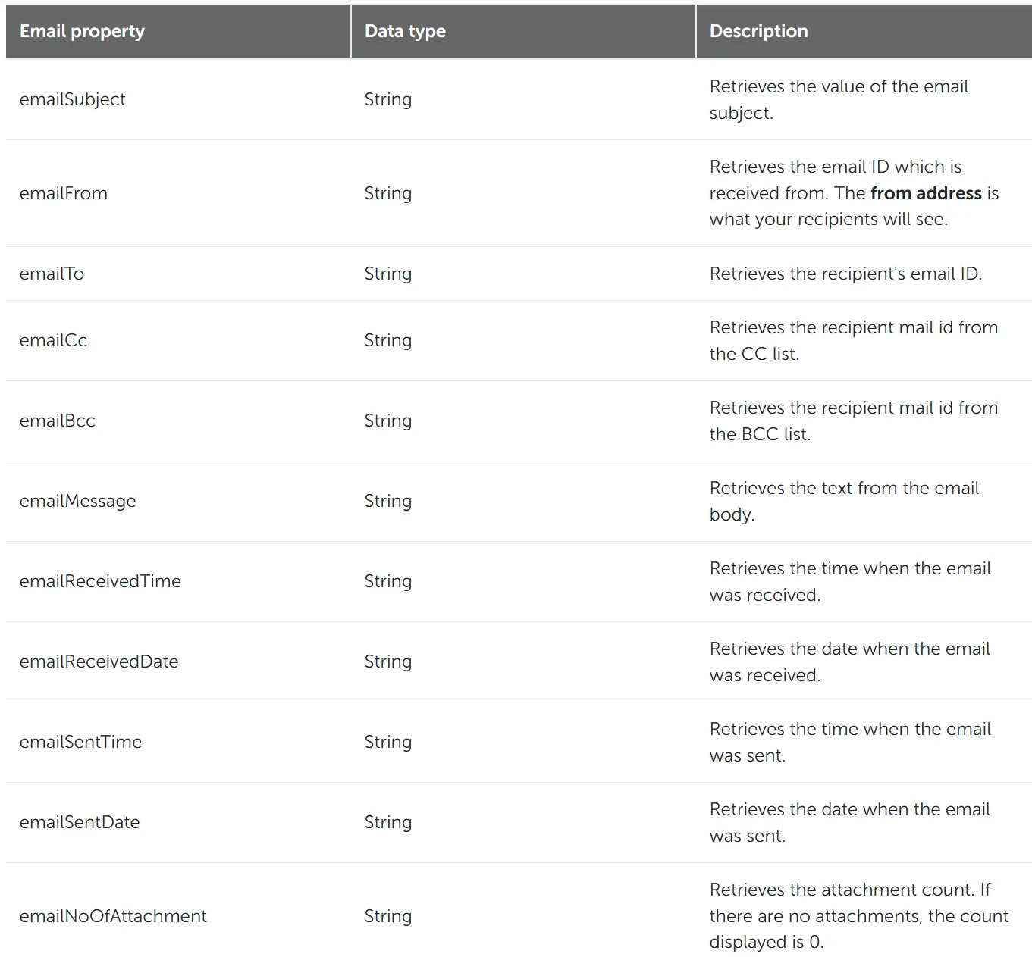Image resolution: width=1032 pixels, height=957 pixels.
Task: Click the emailReceivedDate property cell
Action: (99, 661)
